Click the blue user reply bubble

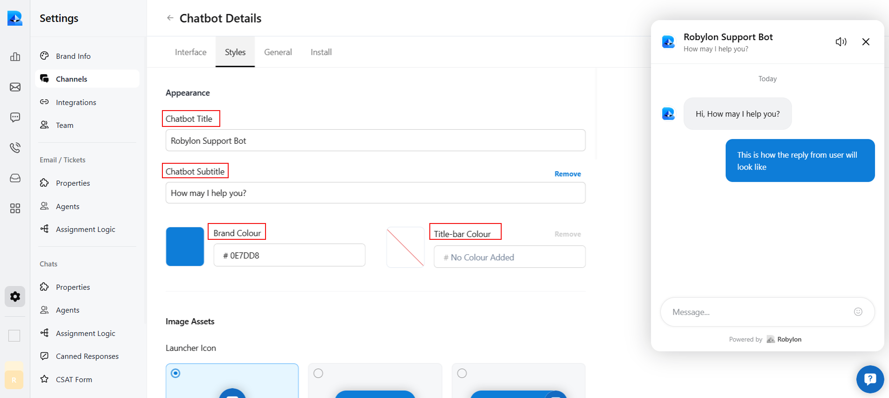[x=800, y=161]
